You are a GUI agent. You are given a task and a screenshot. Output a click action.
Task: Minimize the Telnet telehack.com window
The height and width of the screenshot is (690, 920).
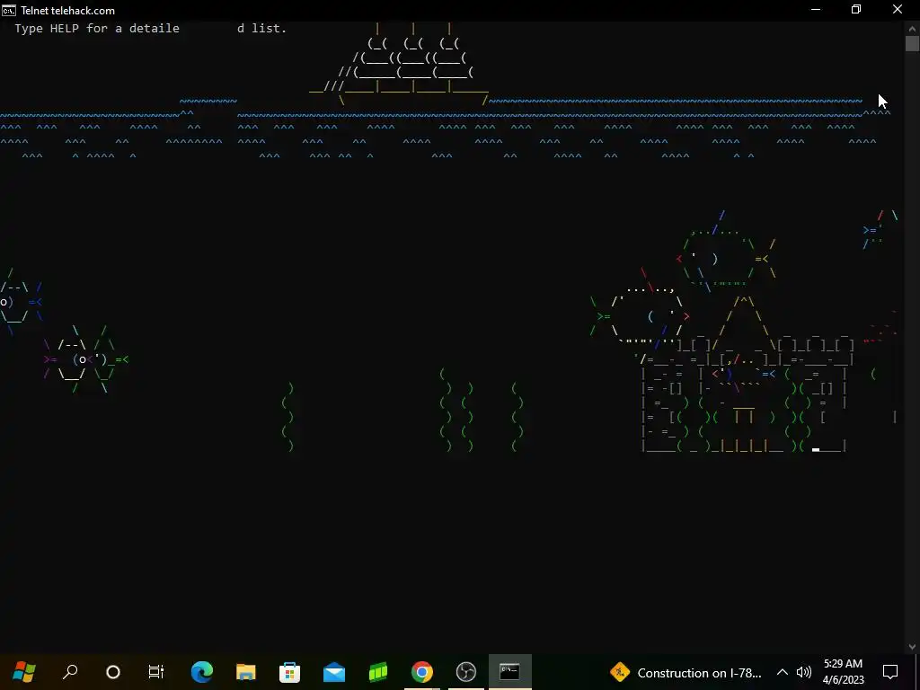[816, 10]
